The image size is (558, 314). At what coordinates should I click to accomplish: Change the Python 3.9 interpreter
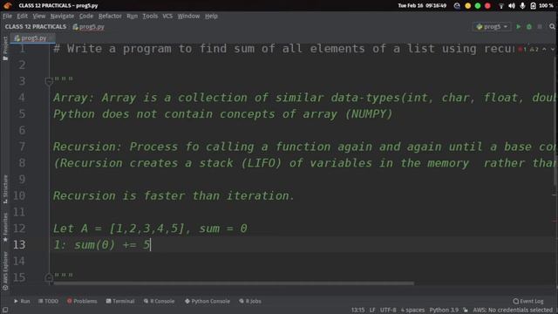(x=444, y=311)
